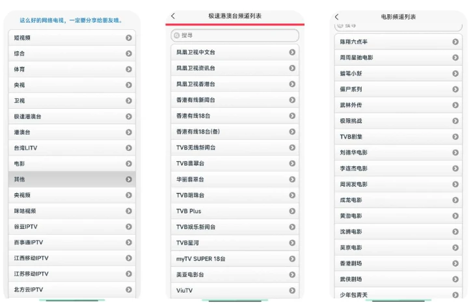473x307 pixels.
Task: Tap the arrow icon beside TVB翡翠台
Action: [292, 163]
